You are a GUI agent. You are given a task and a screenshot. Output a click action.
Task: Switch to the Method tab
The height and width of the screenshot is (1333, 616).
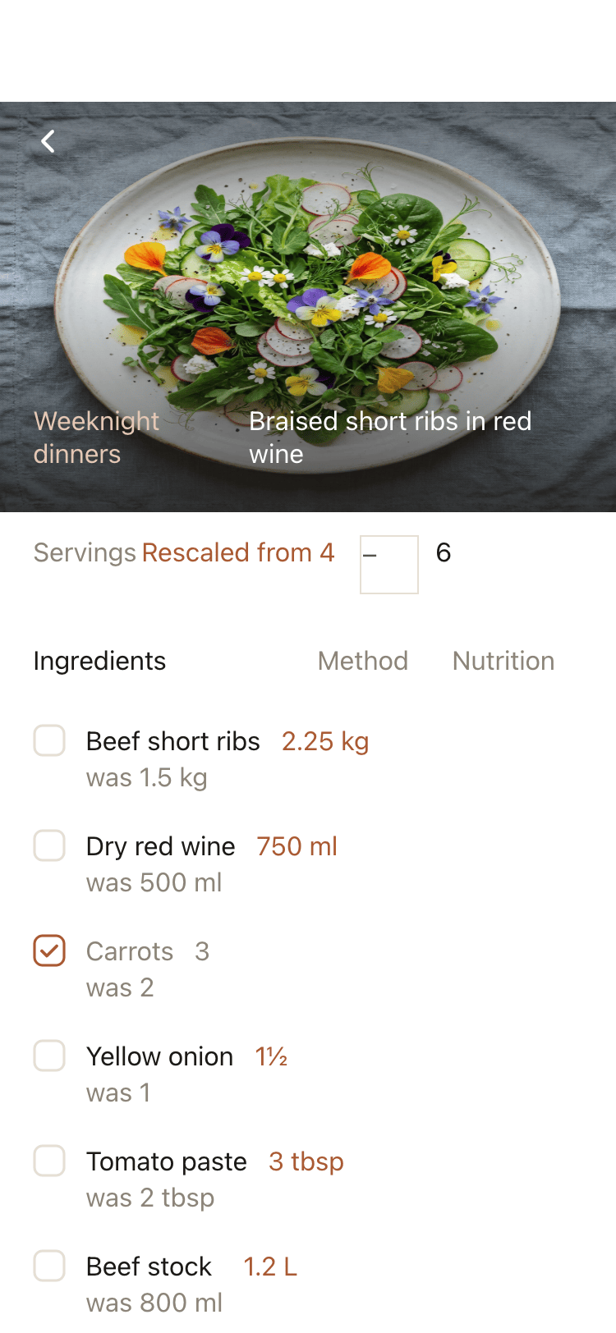(x=363, y=661)
